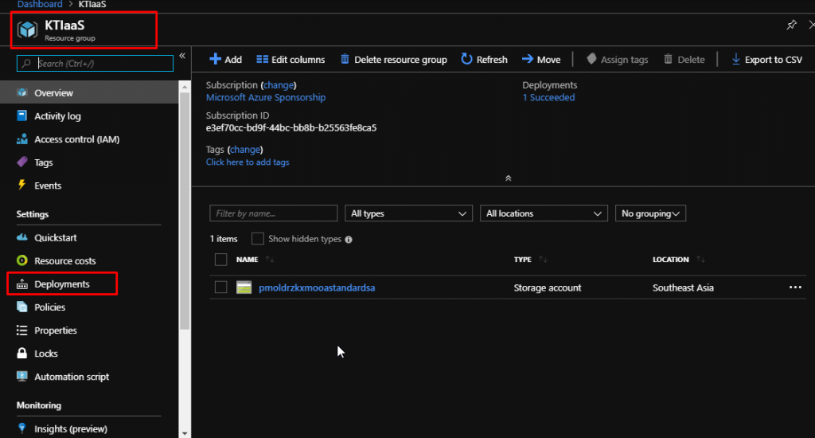This screenshot has height=438, width=815.
Task: Click the trash icon for Delete resource group
Action: [x=345, y=59]
